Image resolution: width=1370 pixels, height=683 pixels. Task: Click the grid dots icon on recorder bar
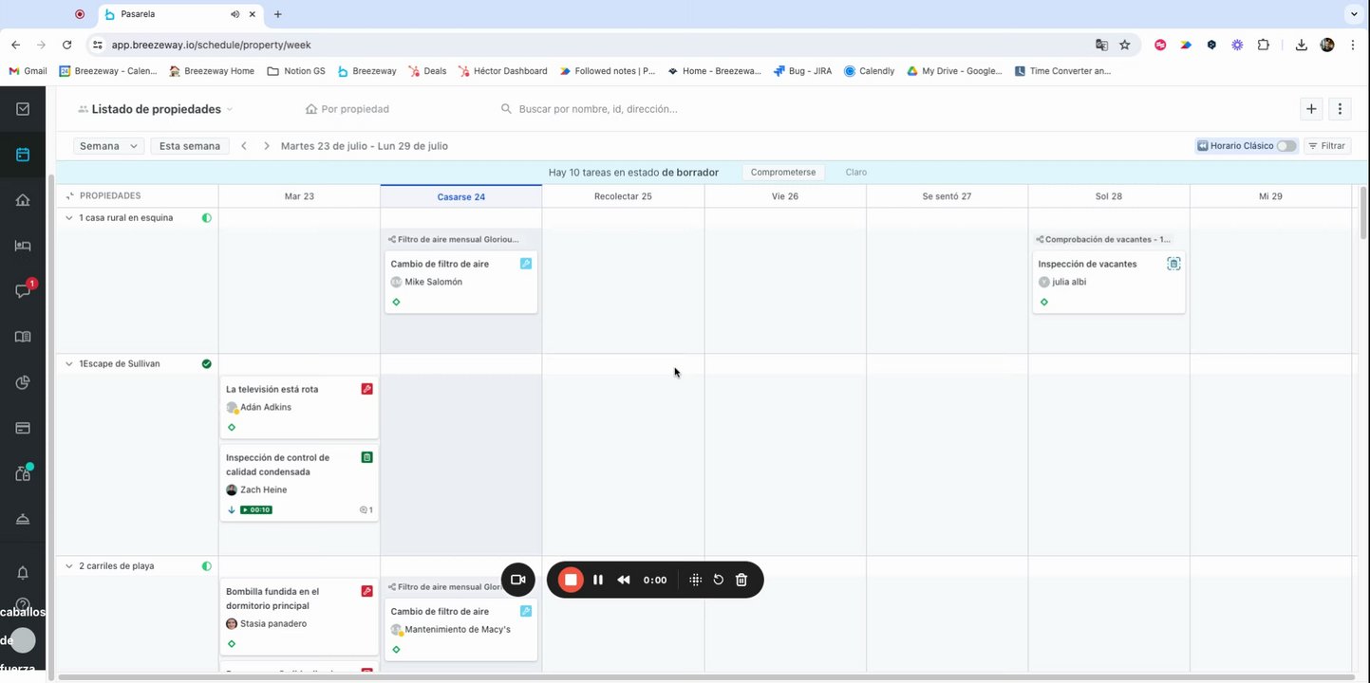point(695,580)
